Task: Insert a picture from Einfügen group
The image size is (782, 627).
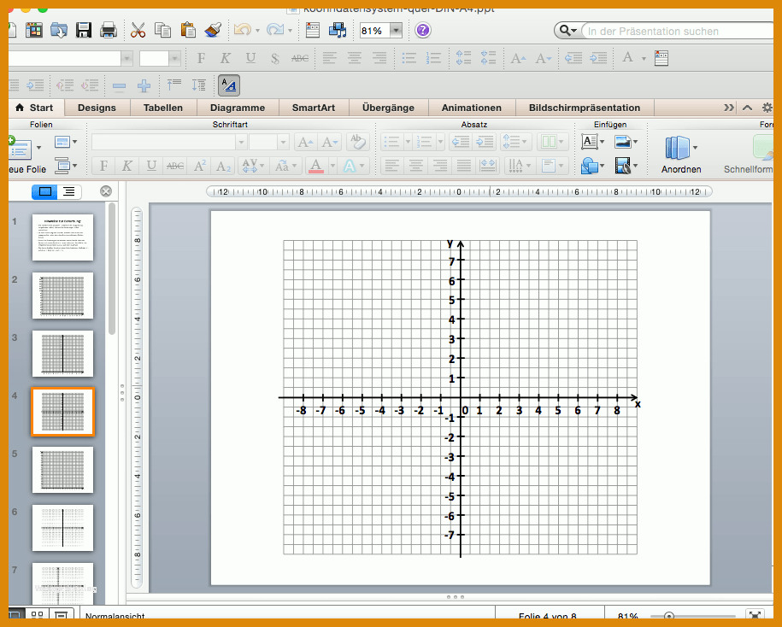Action: click(622, 142)
